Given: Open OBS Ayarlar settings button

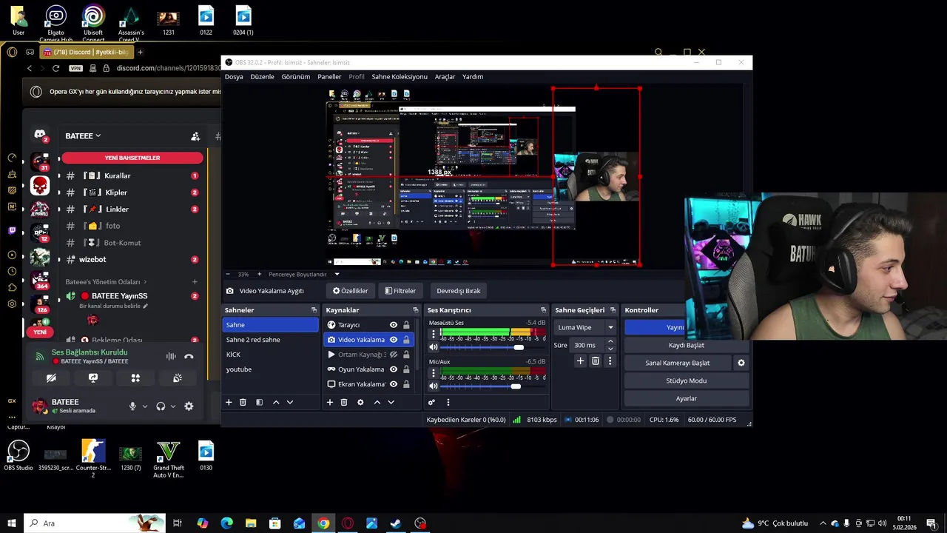Looking at the screenshot, I should coord(686,398).
